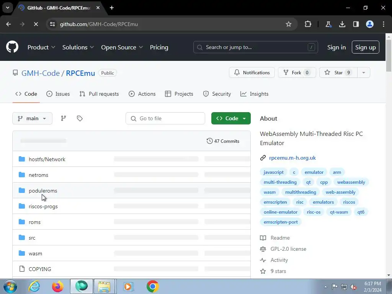Click the Notifications button
This screenshot has height=294, width=392.
[x=252, y=72]
